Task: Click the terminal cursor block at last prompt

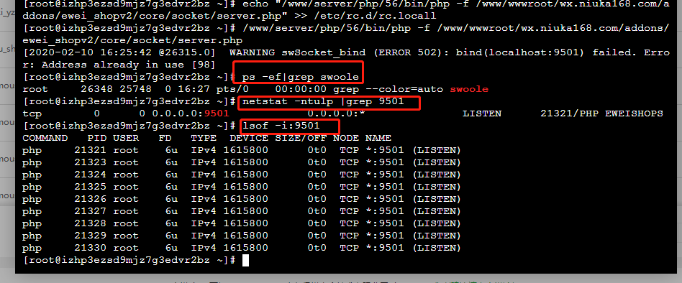Action: (246, 261)
